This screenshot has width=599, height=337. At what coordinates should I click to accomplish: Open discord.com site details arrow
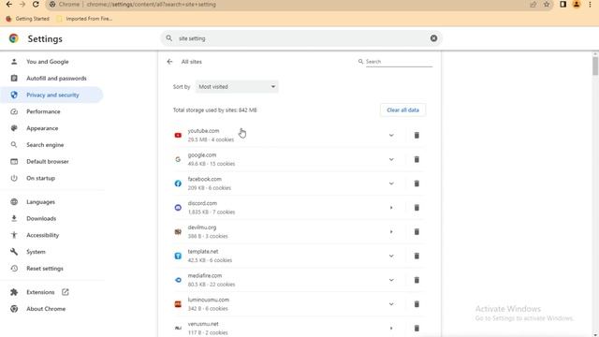pyautogui.click(x=391, y=208)
